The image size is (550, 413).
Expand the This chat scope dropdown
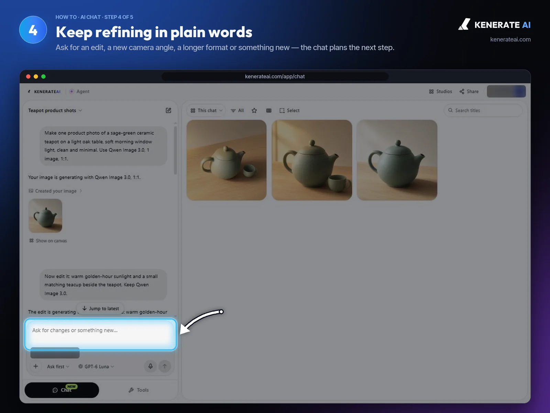[207, 110]
